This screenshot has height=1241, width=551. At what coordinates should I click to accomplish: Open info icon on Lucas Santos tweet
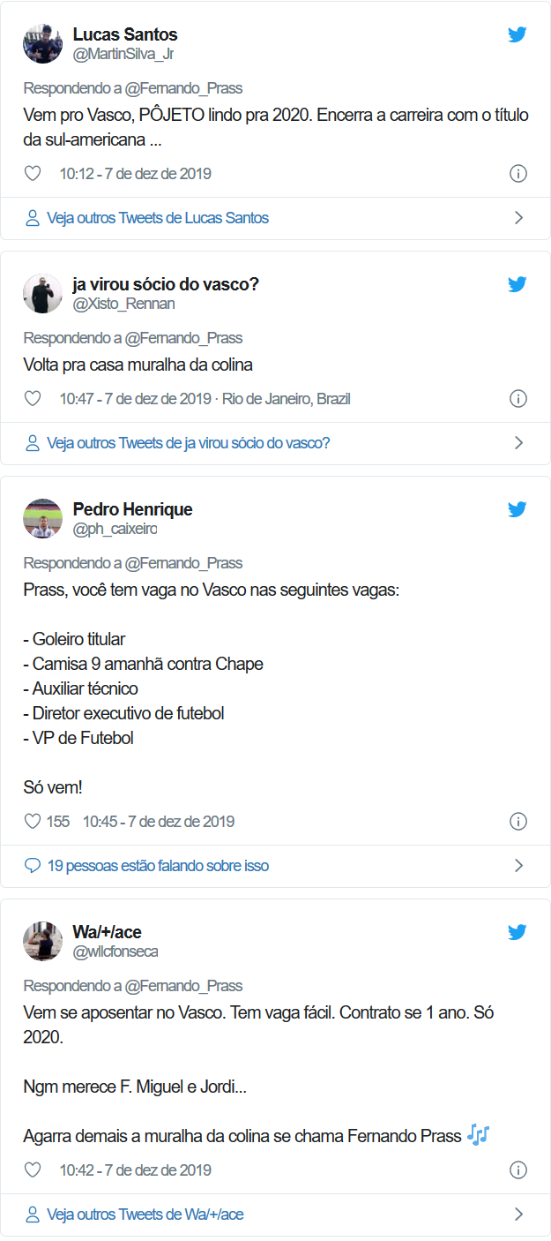(x=518, y=174)
